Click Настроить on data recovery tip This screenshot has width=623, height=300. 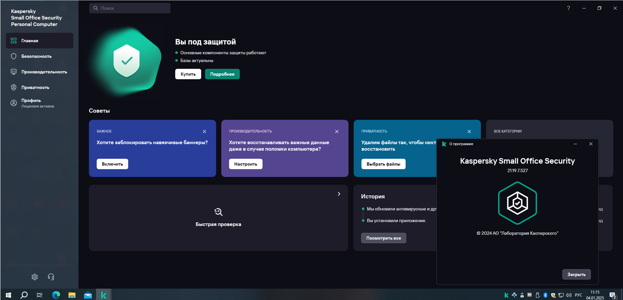pyautogui.click(x=246, y=164)
